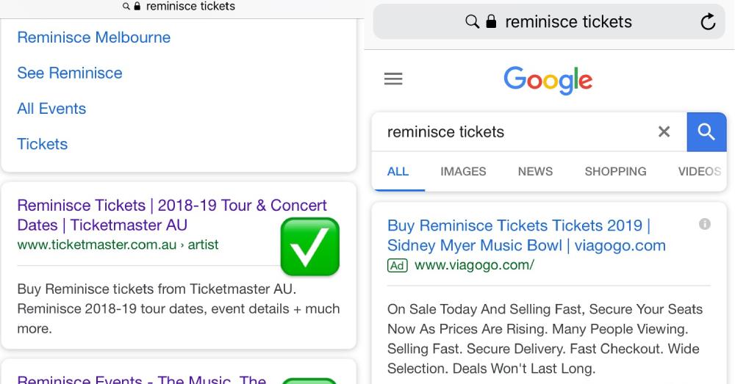This screenshot has height=384, width=735.
Task: Follow the See Reminisce link
Action: point(70,73)
